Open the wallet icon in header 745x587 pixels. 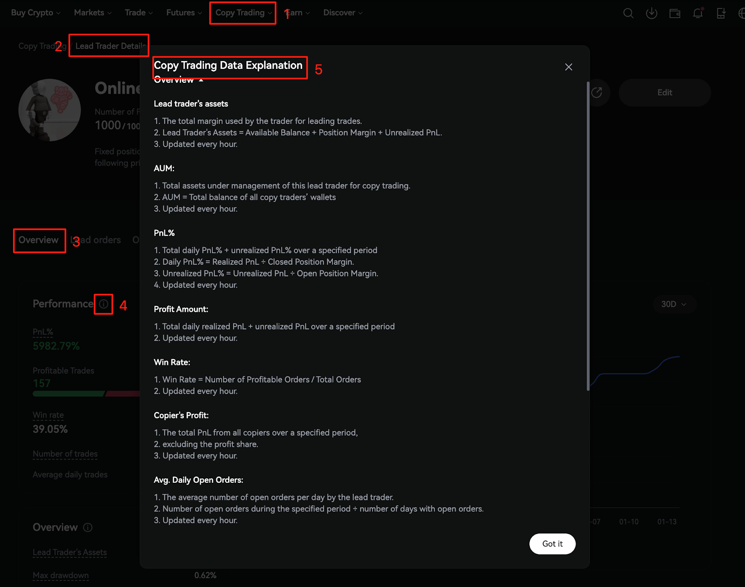[675, 13]
